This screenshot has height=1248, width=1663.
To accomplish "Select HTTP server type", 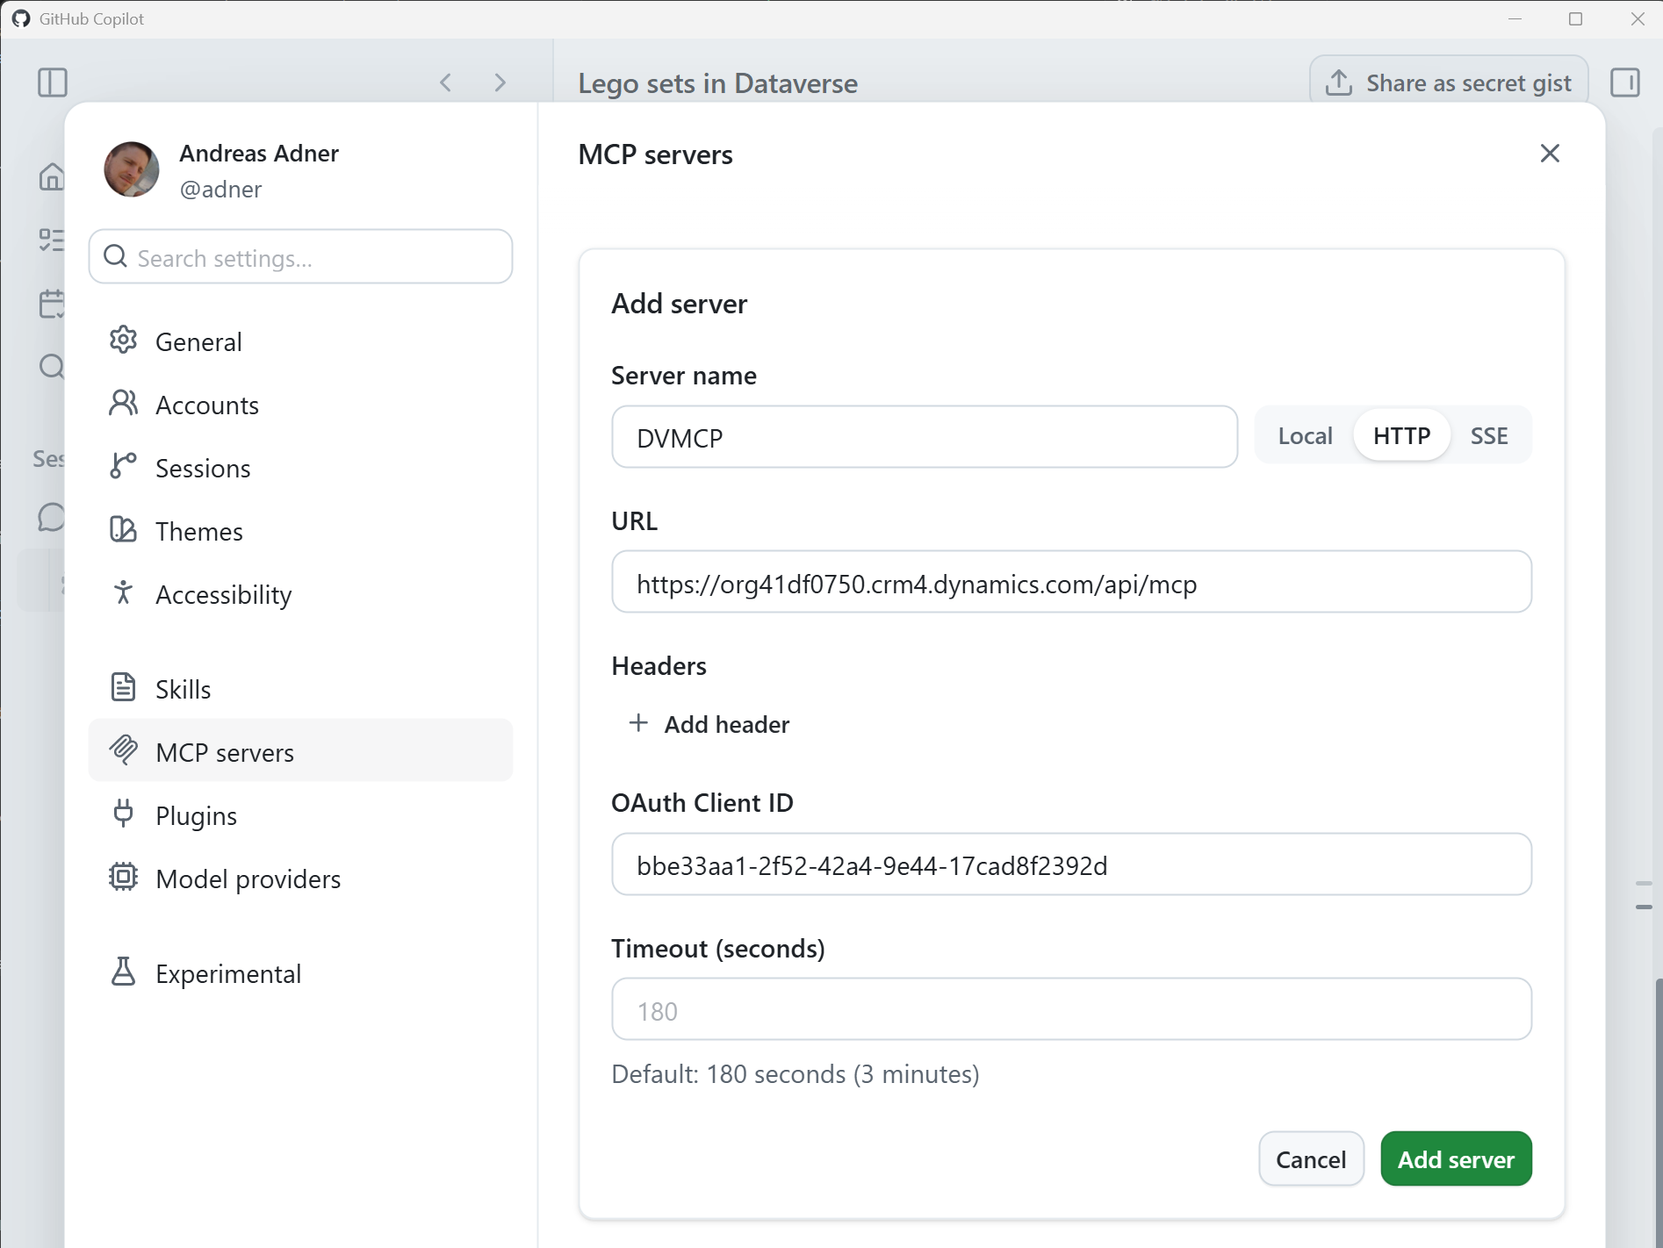I will (x=1401, y=436).
